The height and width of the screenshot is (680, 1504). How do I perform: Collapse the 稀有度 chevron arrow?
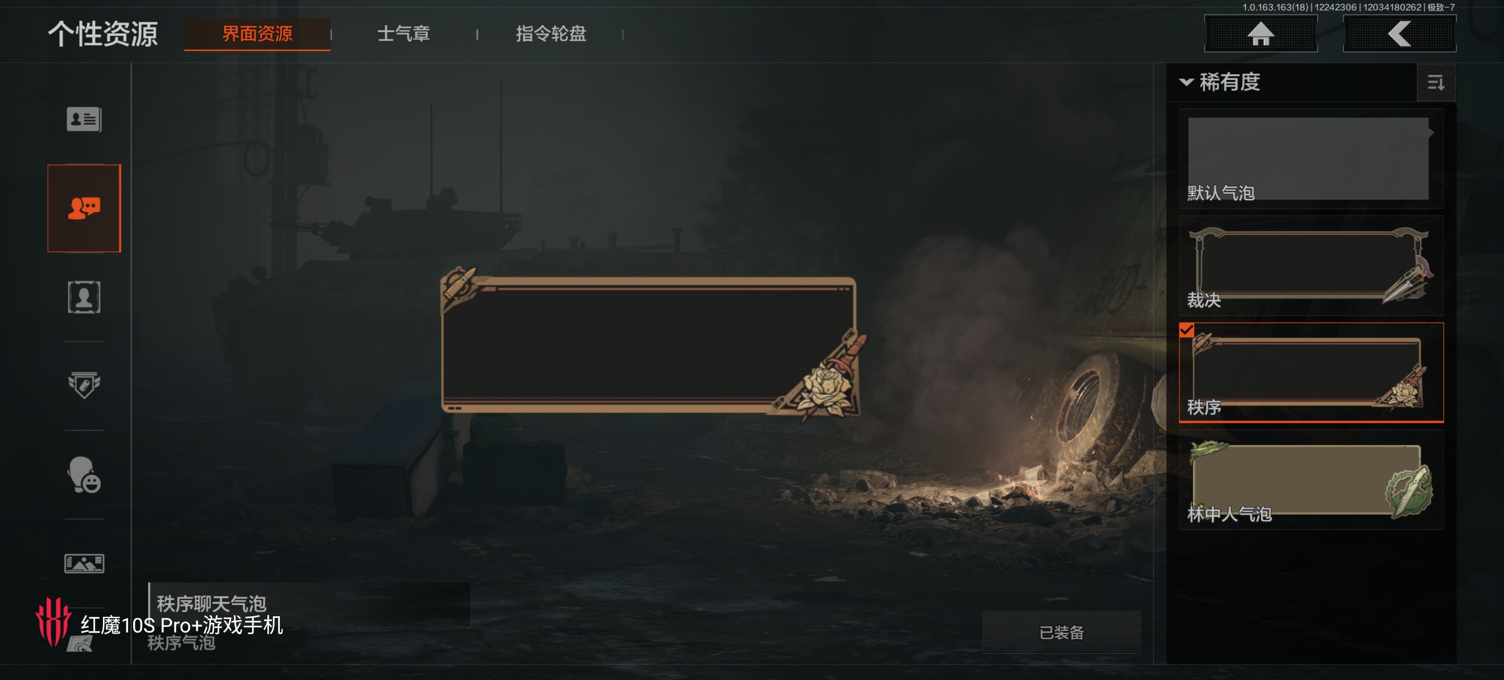point(1186,82)
